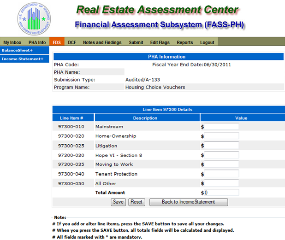The height and width of the screenshot is (240, 285).
Task: Click the HUD department seal logo
Action: pos(34,19)
